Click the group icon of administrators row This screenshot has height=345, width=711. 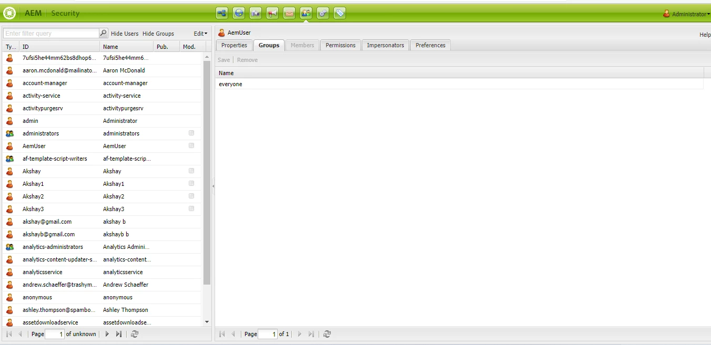pos(9,133)
